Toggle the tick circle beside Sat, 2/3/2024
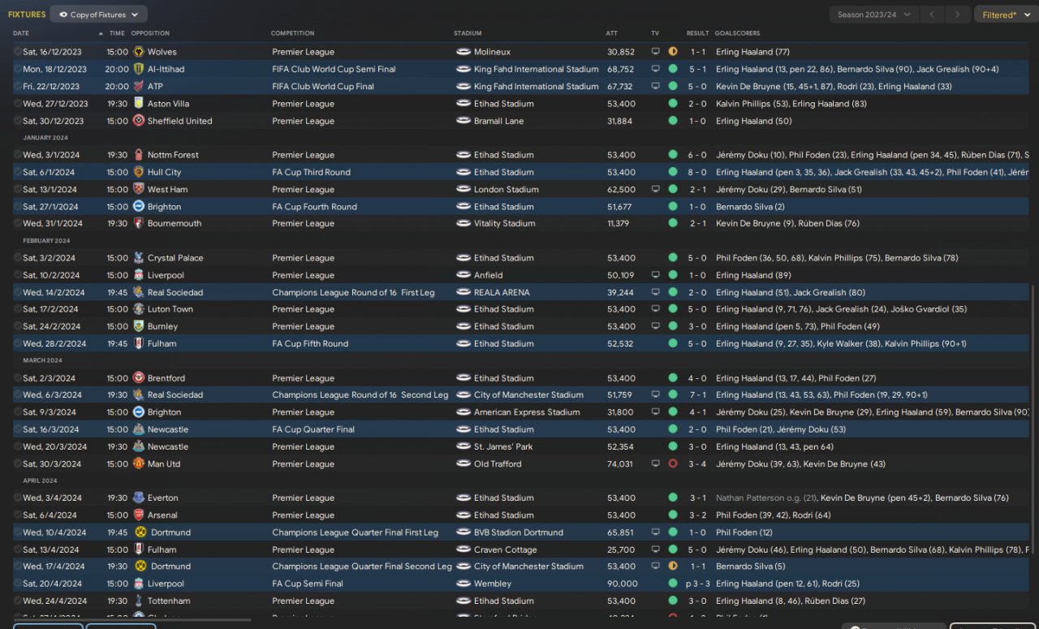This screenshot has height=629, width=1039. (x=18, y=378)
